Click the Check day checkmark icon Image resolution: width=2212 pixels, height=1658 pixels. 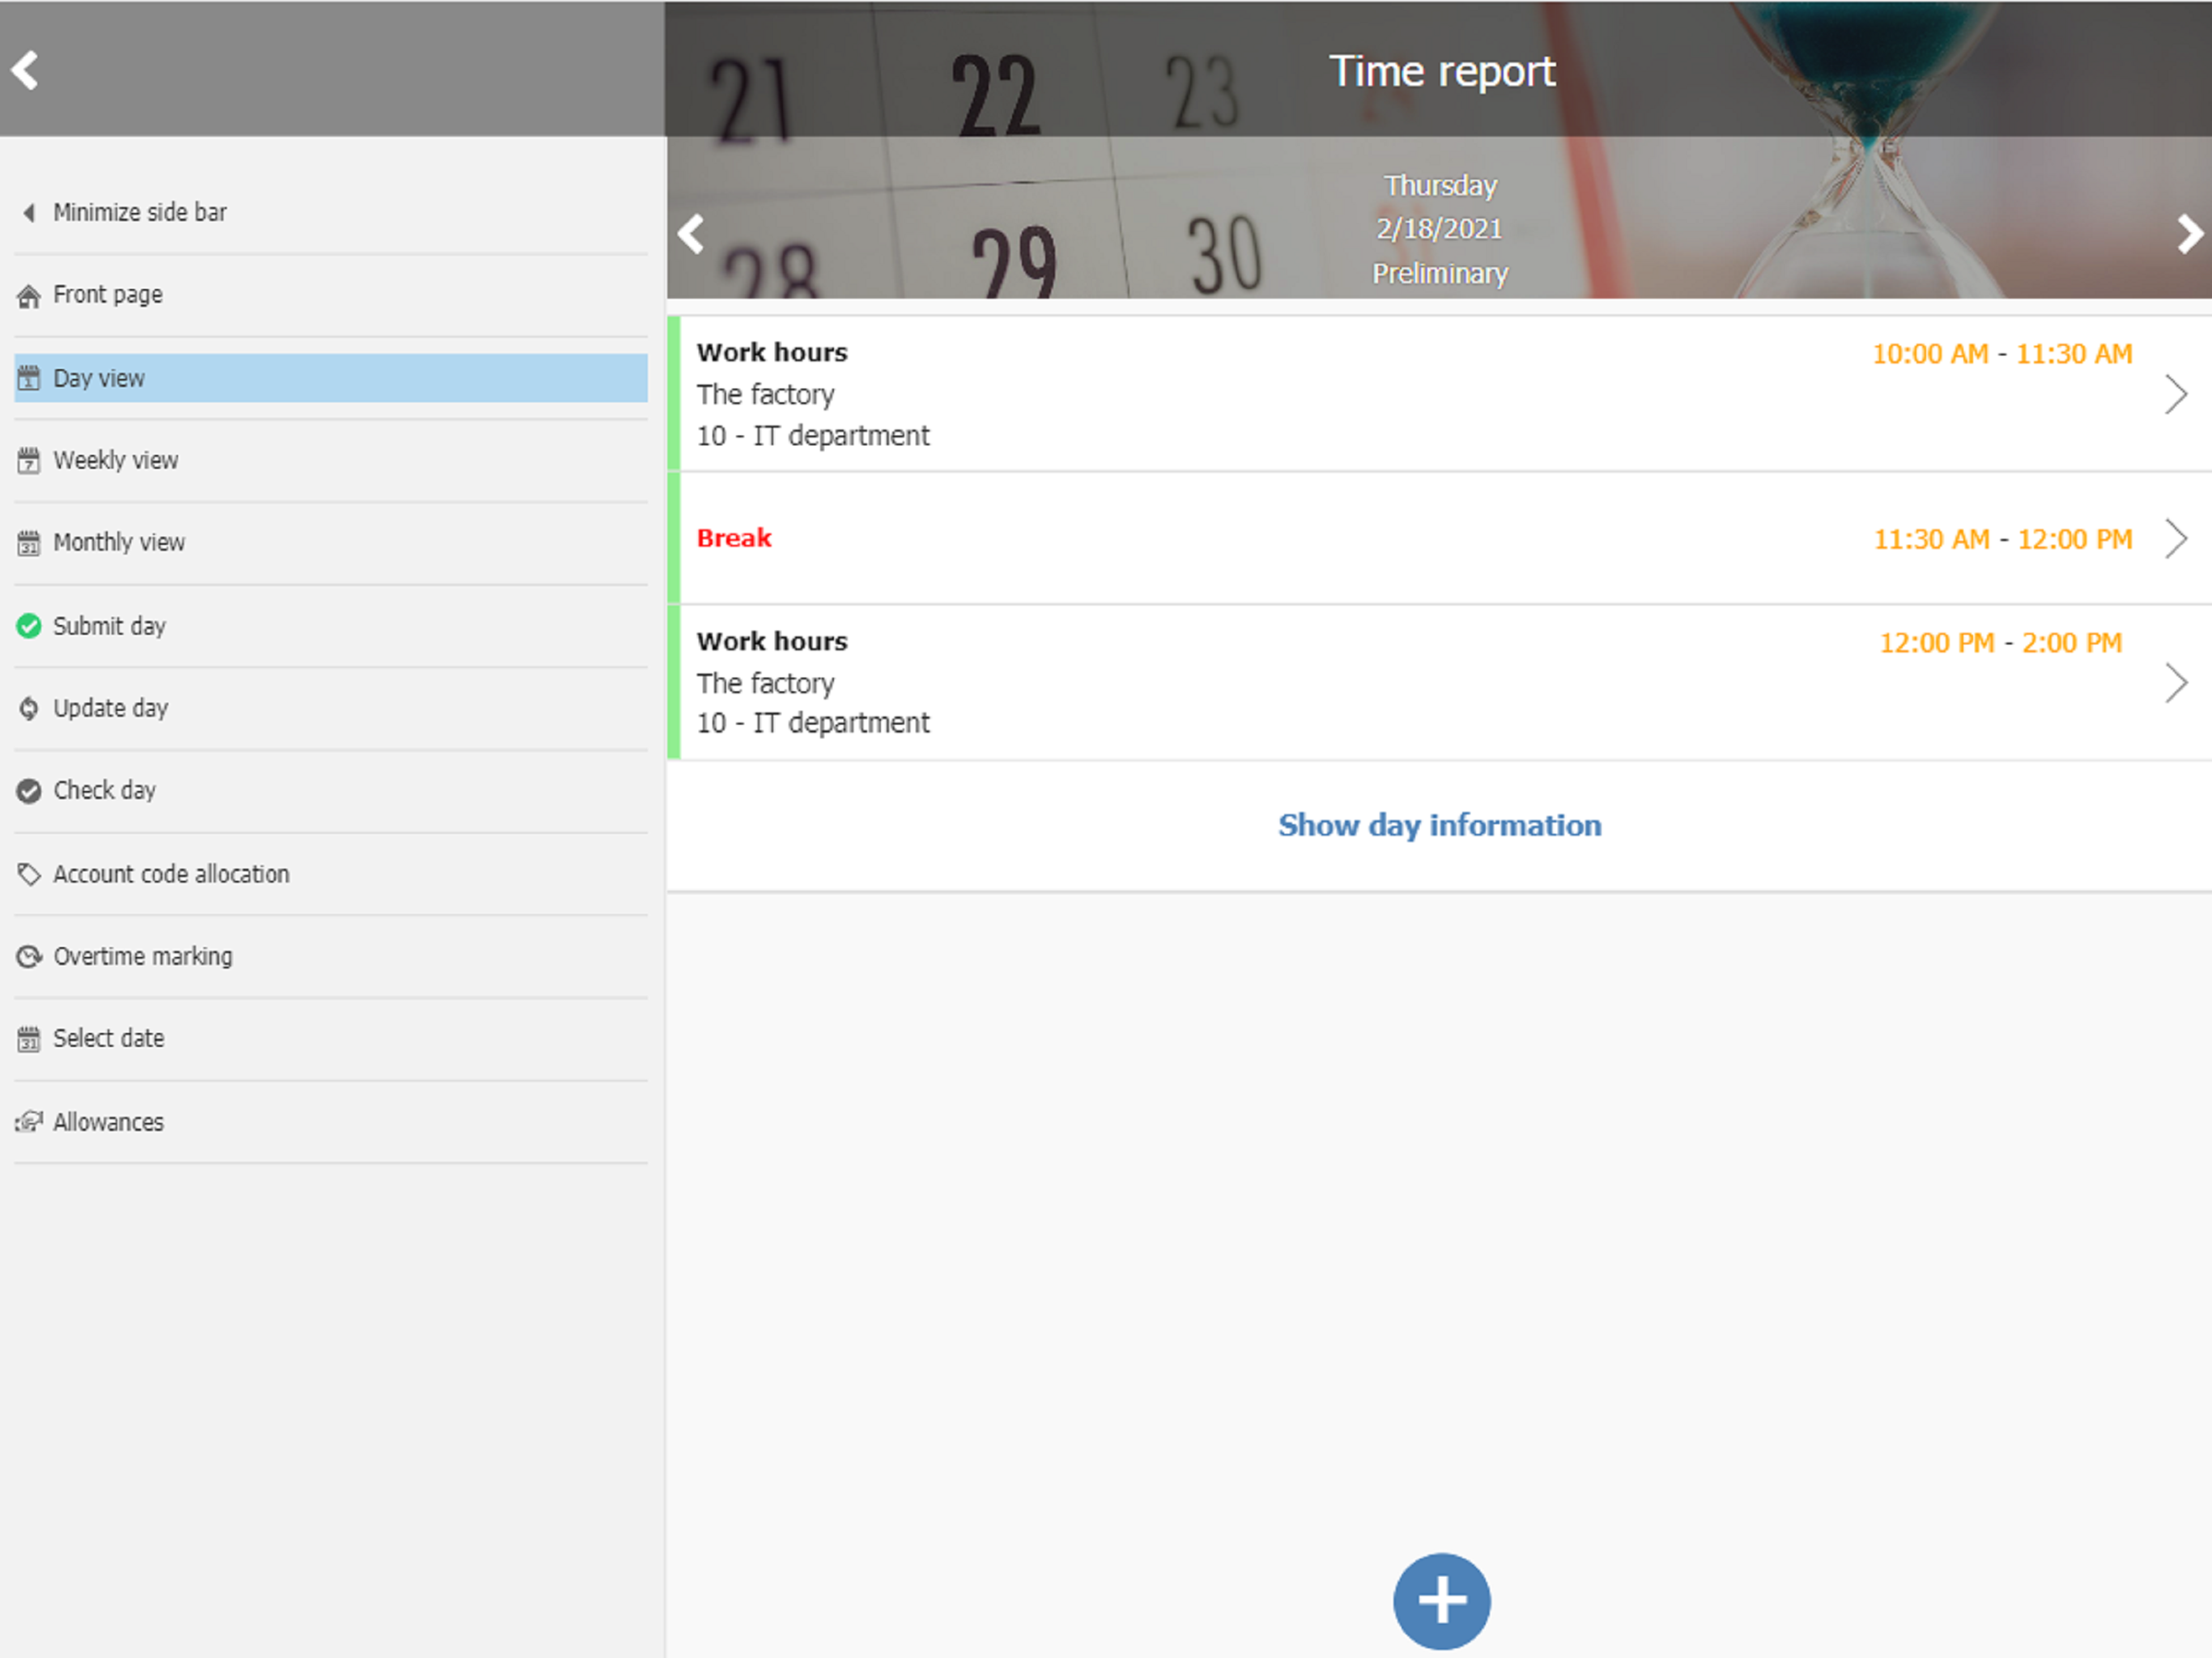29,791
